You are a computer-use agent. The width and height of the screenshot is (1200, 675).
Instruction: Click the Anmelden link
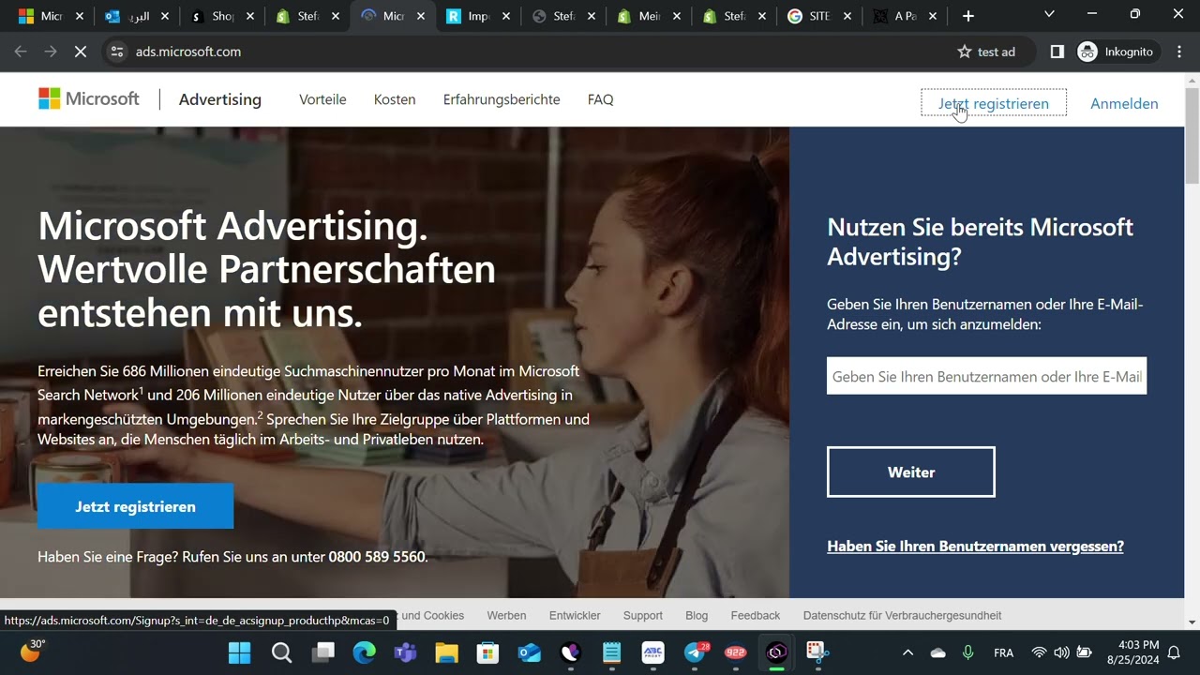point(1124,103)
